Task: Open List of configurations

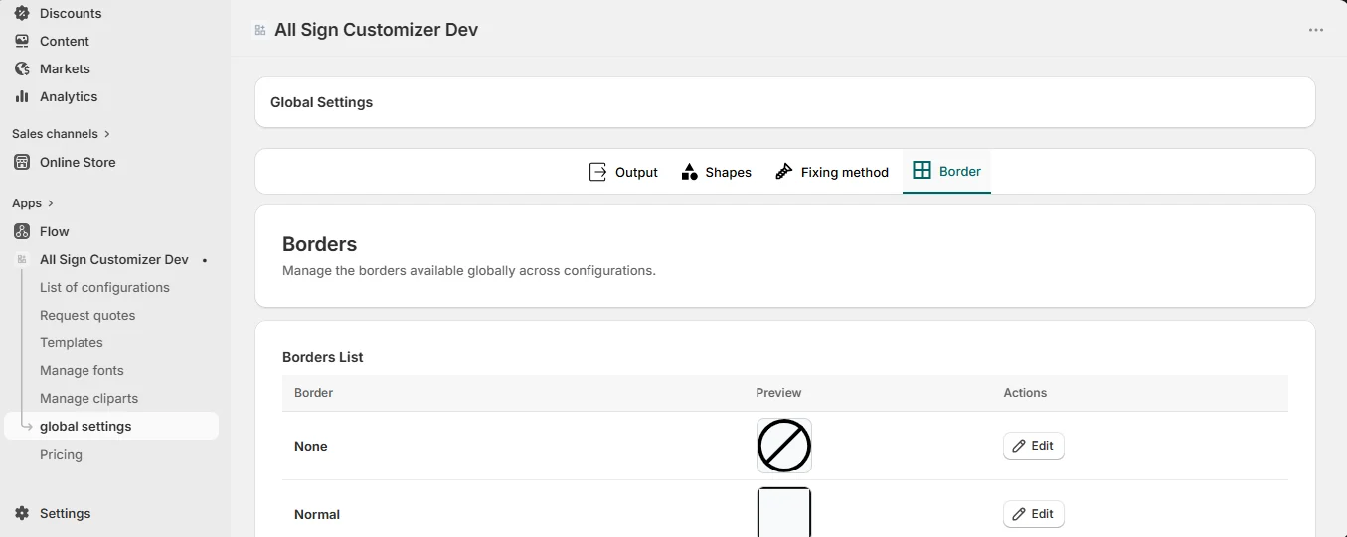Action: click(x=104, y=287)
